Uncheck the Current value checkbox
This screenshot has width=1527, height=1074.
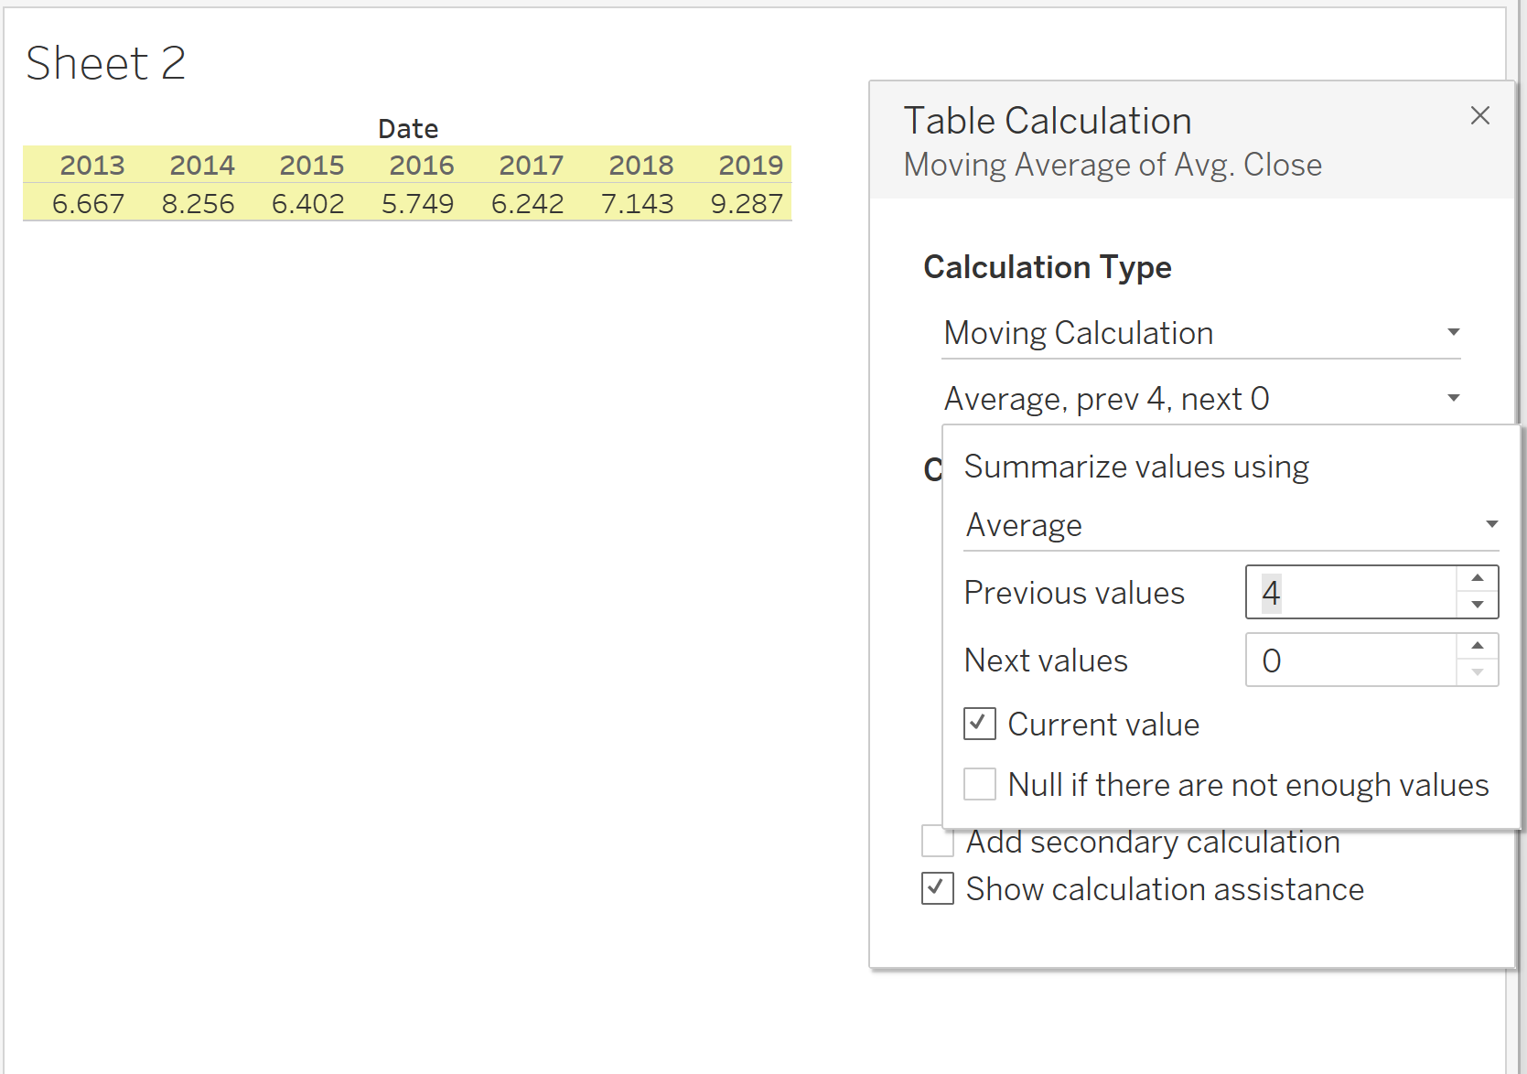pos(979,724)
